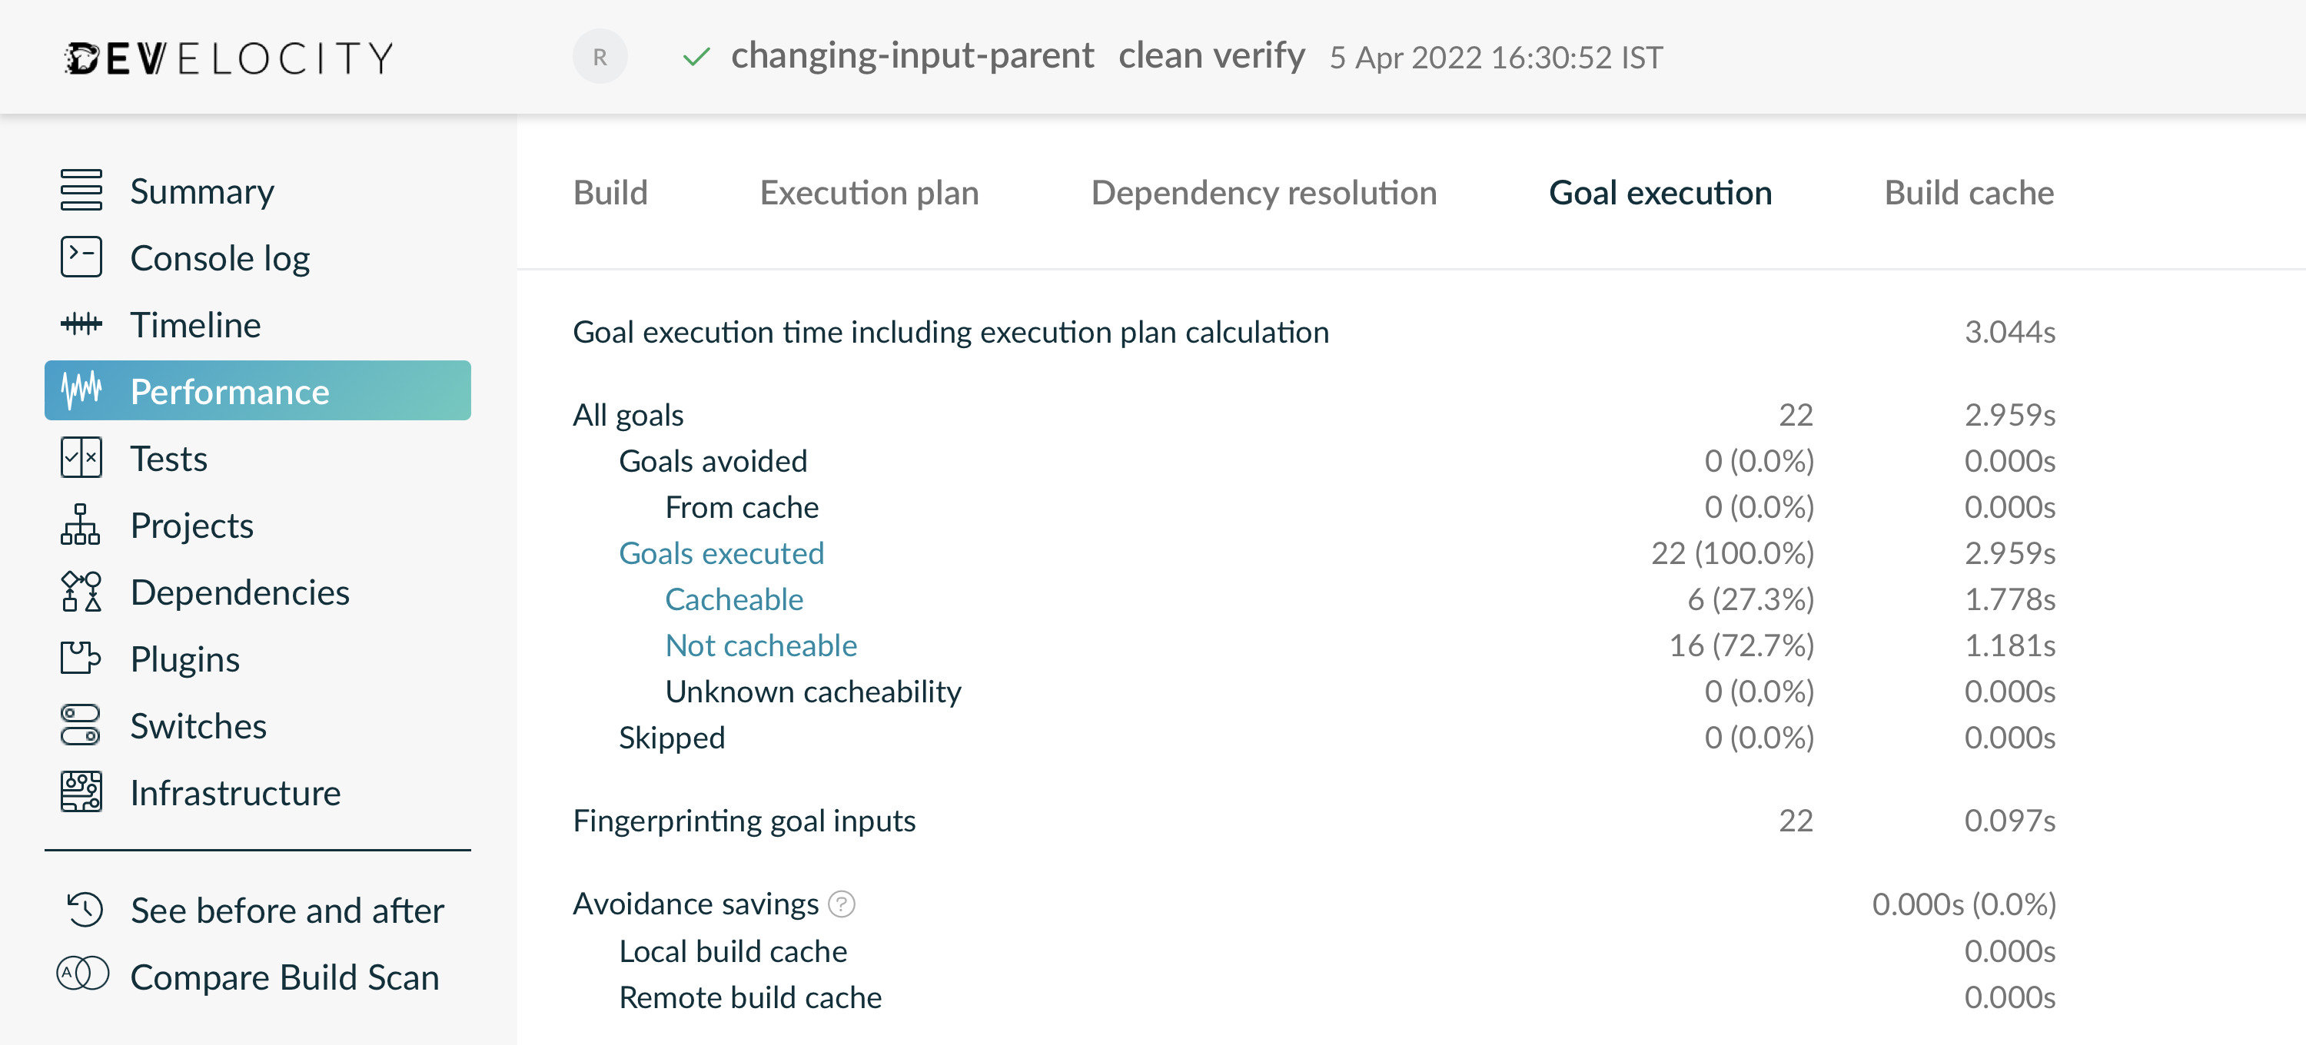2306x1045 pixels.
Task: Select the Plugins puzzle icon
Action: 81,659
